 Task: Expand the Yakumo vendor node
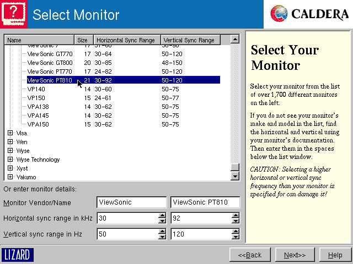tap(10, 177)
